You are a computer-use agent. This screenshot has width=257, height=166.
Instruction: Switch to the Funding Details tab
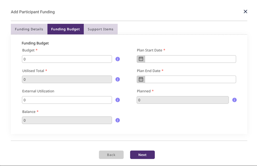tap(29, 29)
